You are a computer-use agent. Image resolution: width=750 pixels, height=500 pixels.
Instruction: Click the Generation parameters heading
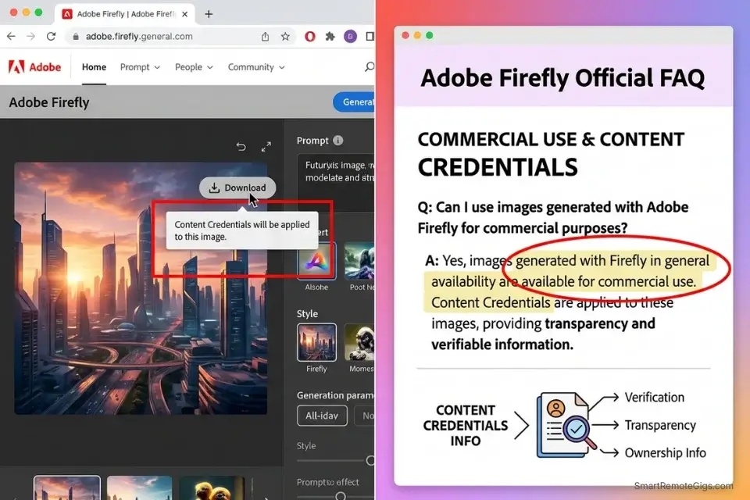(335, 395)
